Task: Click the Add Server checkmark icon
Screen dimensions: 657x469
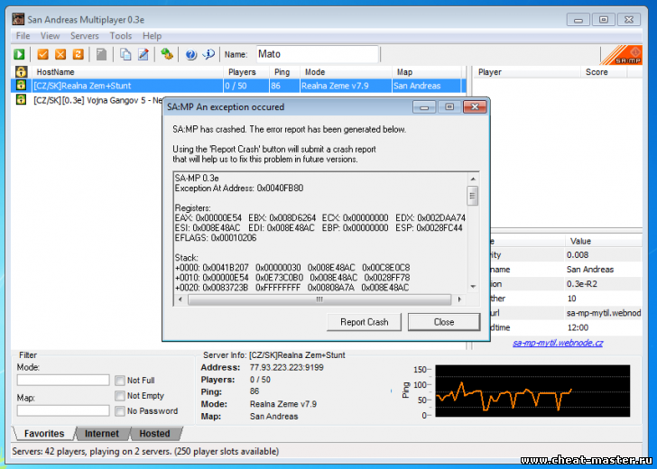Action: pyautogui.click(x=42, y=54)
